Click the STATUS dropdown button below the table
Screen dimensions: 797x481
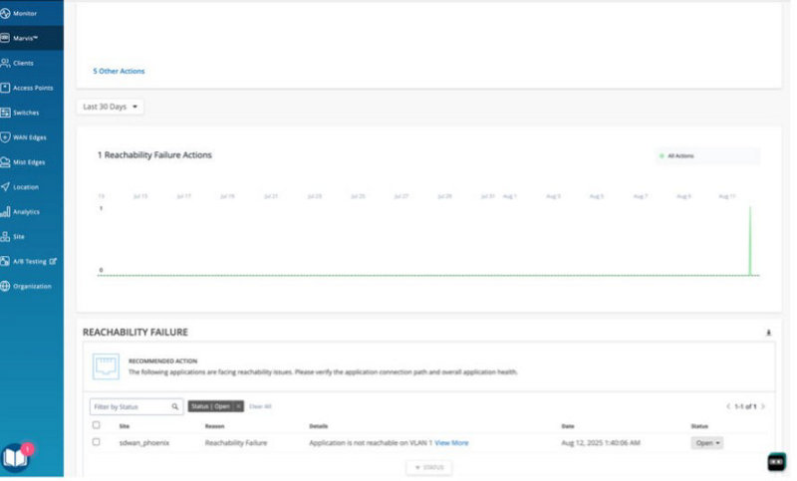point(429,467)
